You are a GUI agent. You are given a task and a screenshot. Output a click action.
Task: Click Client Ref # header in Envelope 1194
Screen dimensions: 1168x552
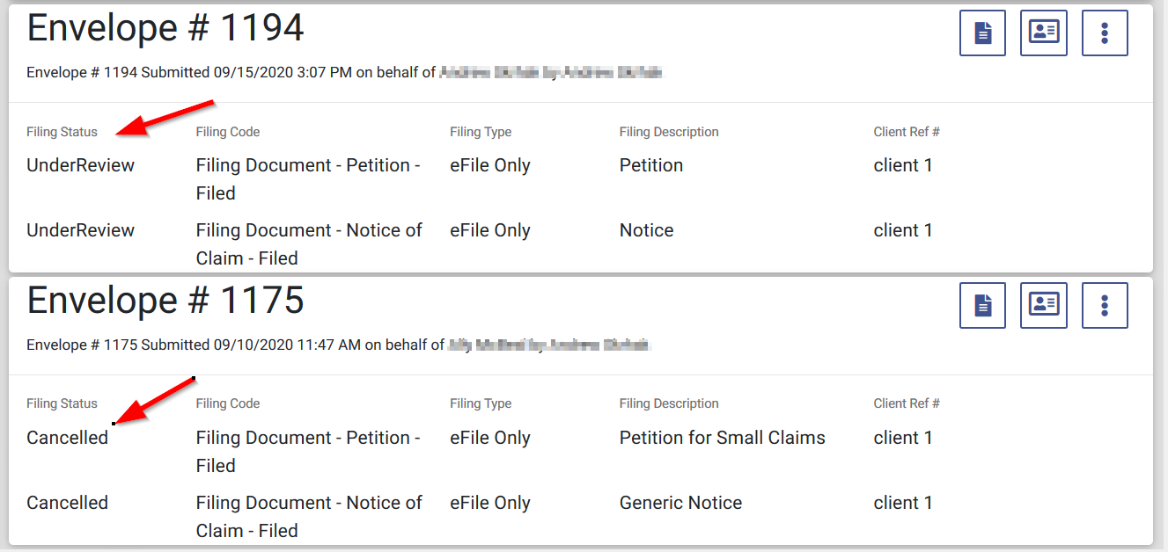point(906,132)
